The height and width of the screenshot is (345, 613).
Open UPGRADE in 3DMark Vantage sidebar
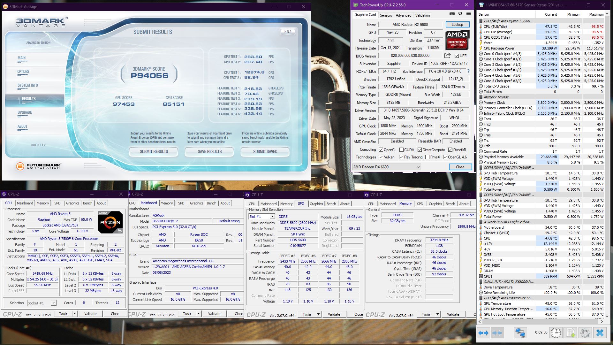[25, 112]
